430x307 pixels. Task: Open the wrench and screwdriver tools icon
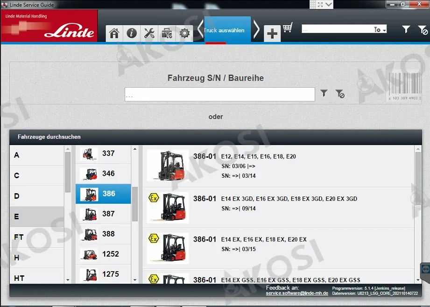(x=149, y=34)
